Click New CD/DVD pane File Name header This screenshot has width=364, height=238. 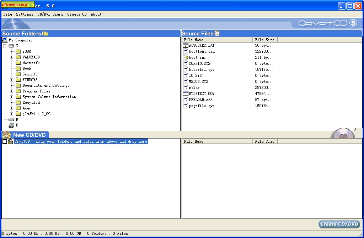click(217, 141)
